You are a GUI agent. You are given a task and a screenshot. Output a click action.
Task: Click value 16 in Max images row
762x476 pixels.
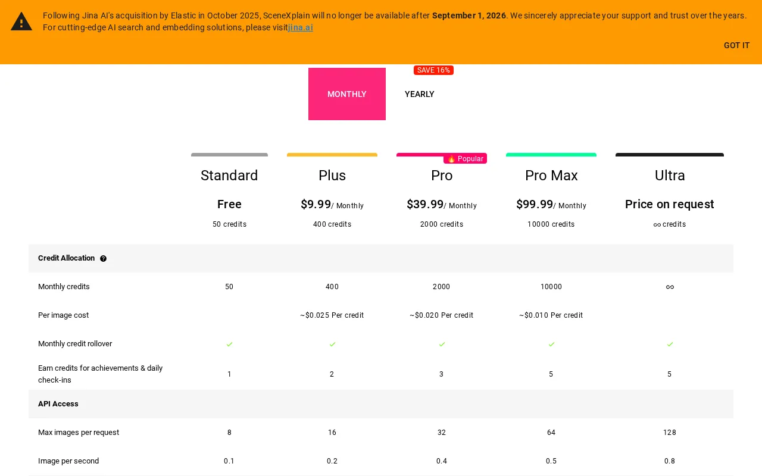pyautogui.click(x=332, y=433)
